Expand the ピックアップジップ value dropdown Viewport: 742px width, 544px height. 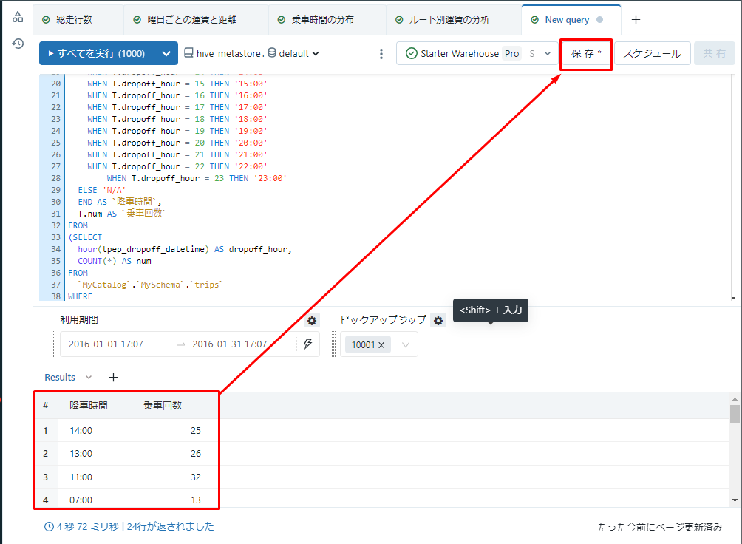pos(406,344)
